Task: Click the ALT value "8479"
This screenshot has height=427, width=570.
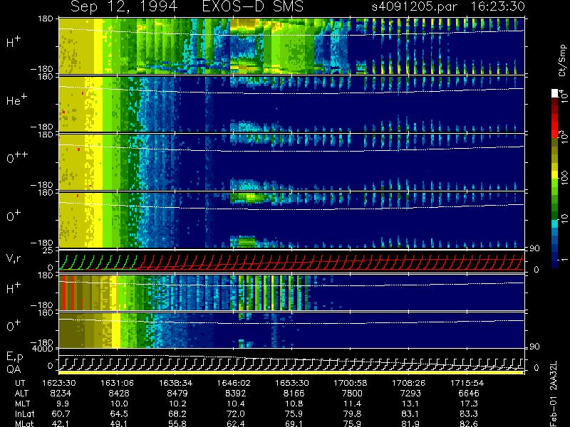Action: tap(177, 394)
